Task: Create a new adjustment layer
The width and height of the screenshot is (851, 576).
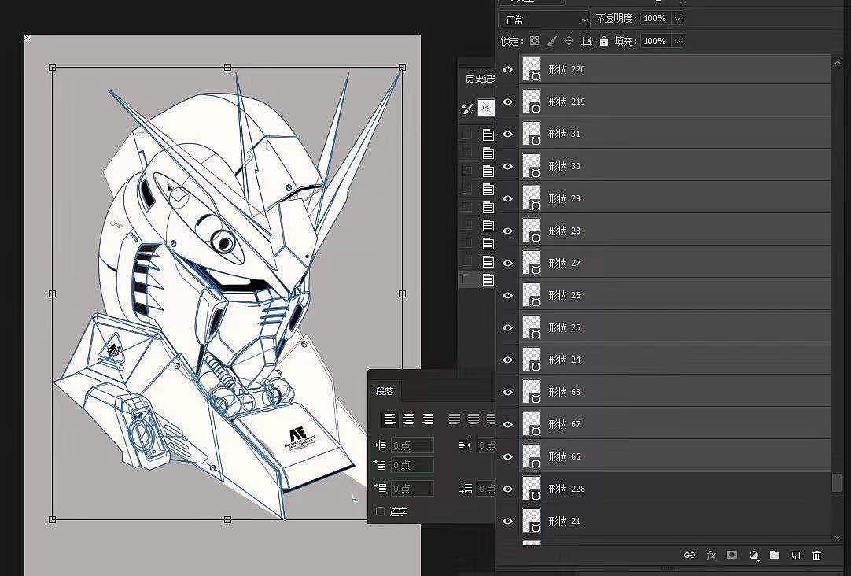Action: (753, 555)
